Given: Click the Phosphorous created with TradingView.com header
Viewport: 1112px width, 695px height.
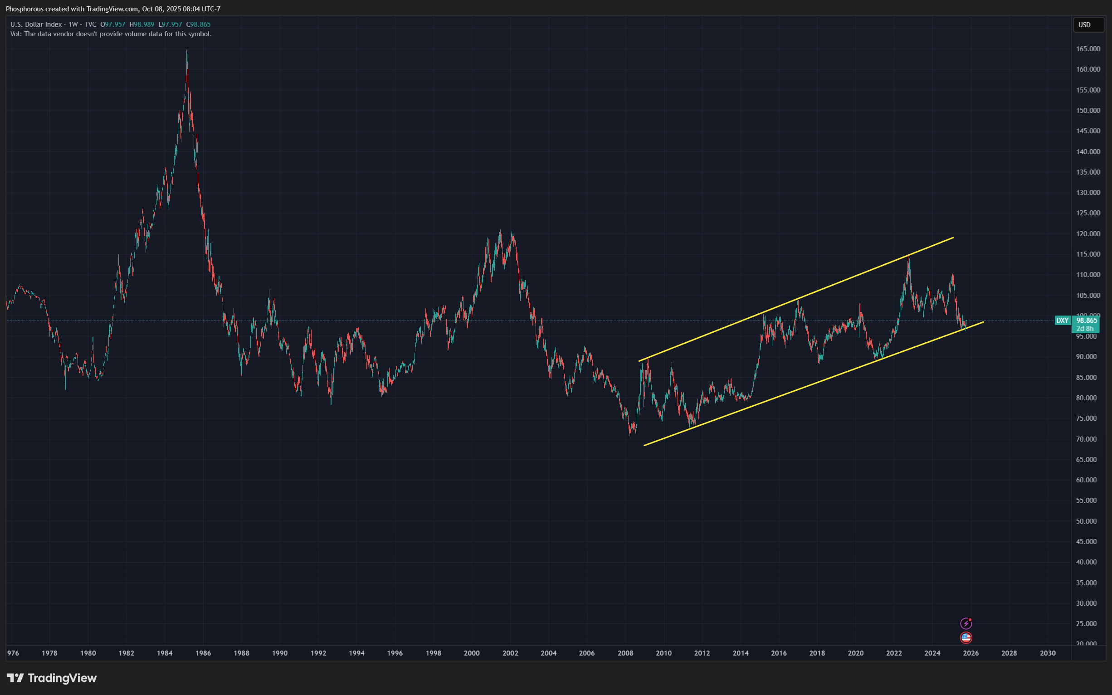Looking at the screenshot, I should click(112, 9).
